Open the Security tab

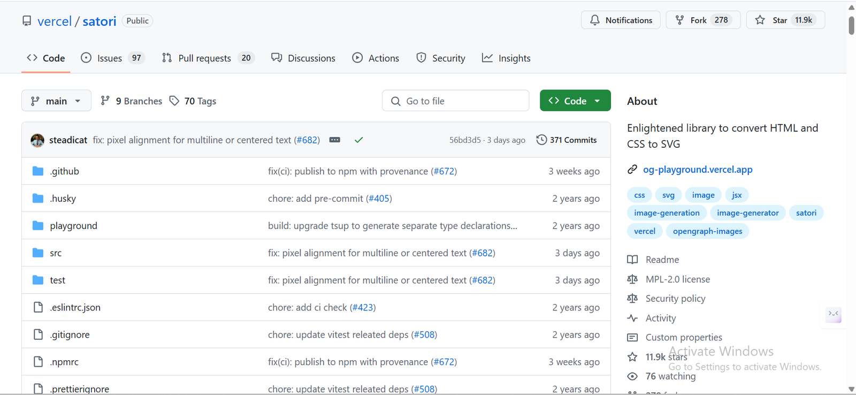point(441,58)
